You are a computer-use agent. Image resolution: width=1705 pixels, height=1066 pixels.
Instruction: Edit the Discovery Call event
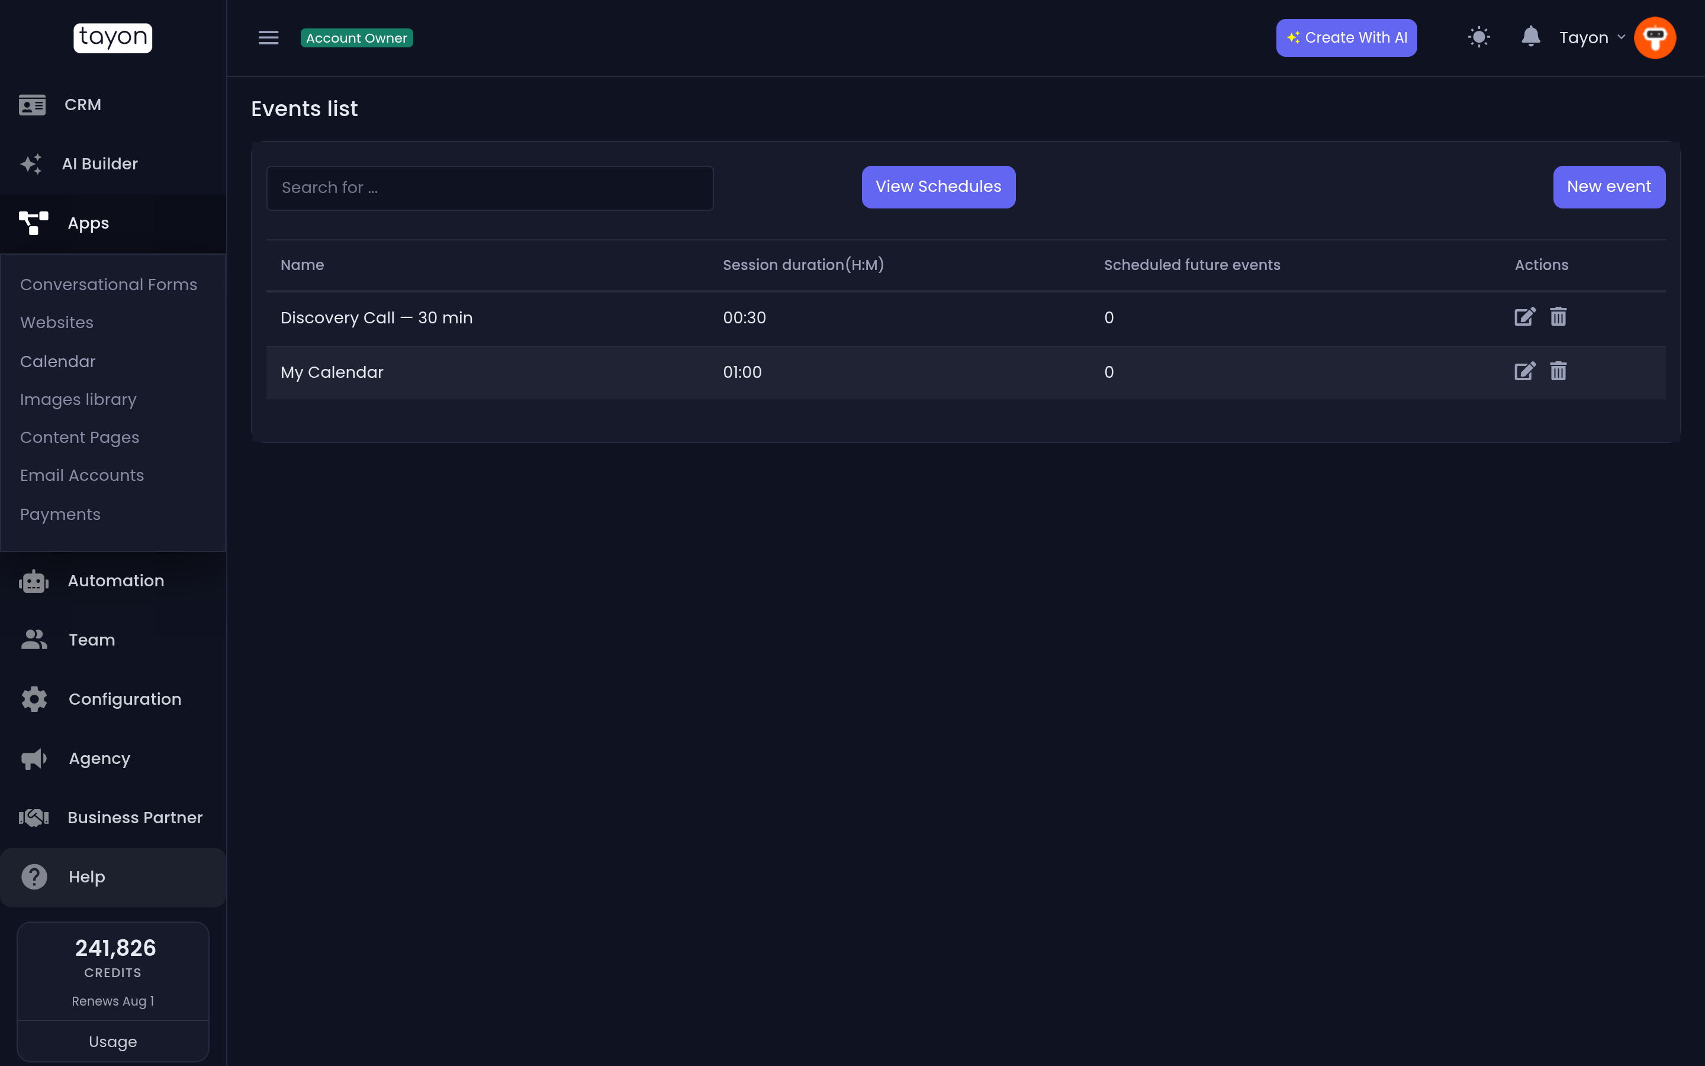[x=1524, y=317]
